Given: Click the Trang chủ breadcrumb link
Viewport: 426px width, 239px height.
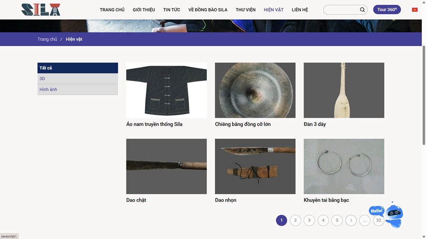Looking at the screenshot, I should (x=47, y=39).
